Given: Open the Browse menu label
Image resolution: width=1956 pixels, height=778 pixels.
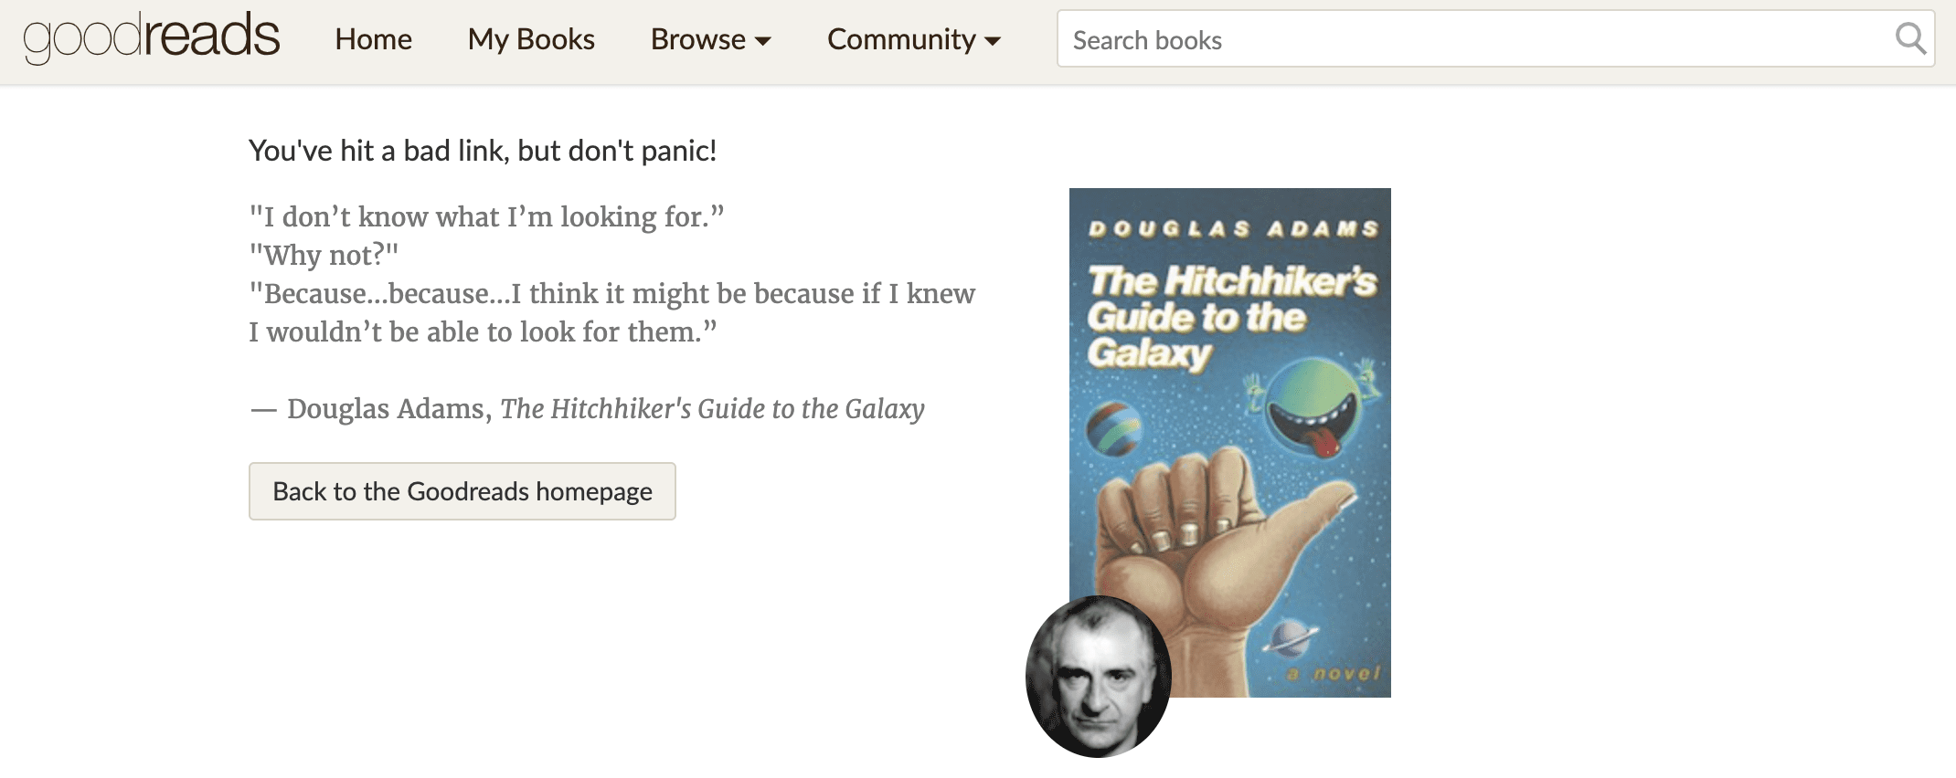Looking at the screenshot, I should pos(697,39).
